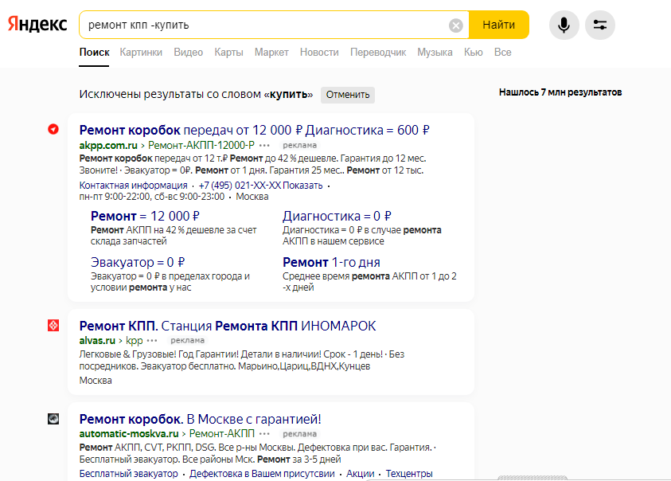Open the 'Диагностика = 0 ₽' sitelink

[x=337, y=216]
